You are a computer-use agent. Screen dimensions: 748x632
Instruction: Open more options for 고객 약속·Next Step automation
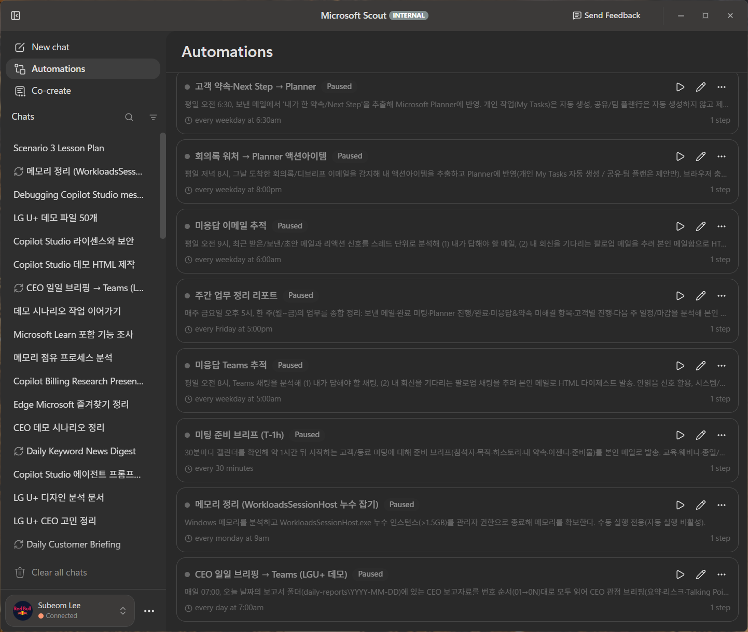point(722,87)
